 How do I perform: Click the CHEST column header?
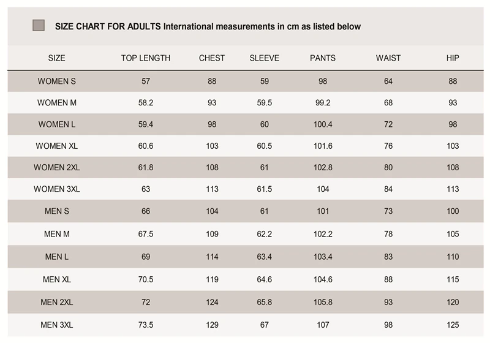(x=212, y=58)
